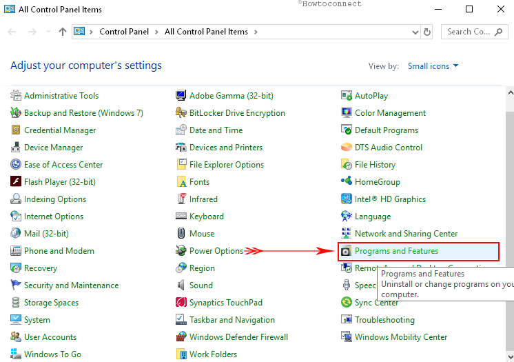Expand the chevron after Control Panel breadcrumb
The height and width of the screenshot is (362, 514).
pyautogui.click(x=156, y=32)
